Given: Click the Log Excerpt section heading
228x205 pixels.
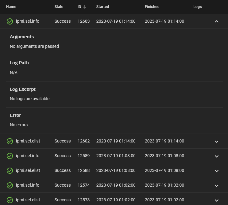Looking at the screenshot, I should (x=23, y=89).
